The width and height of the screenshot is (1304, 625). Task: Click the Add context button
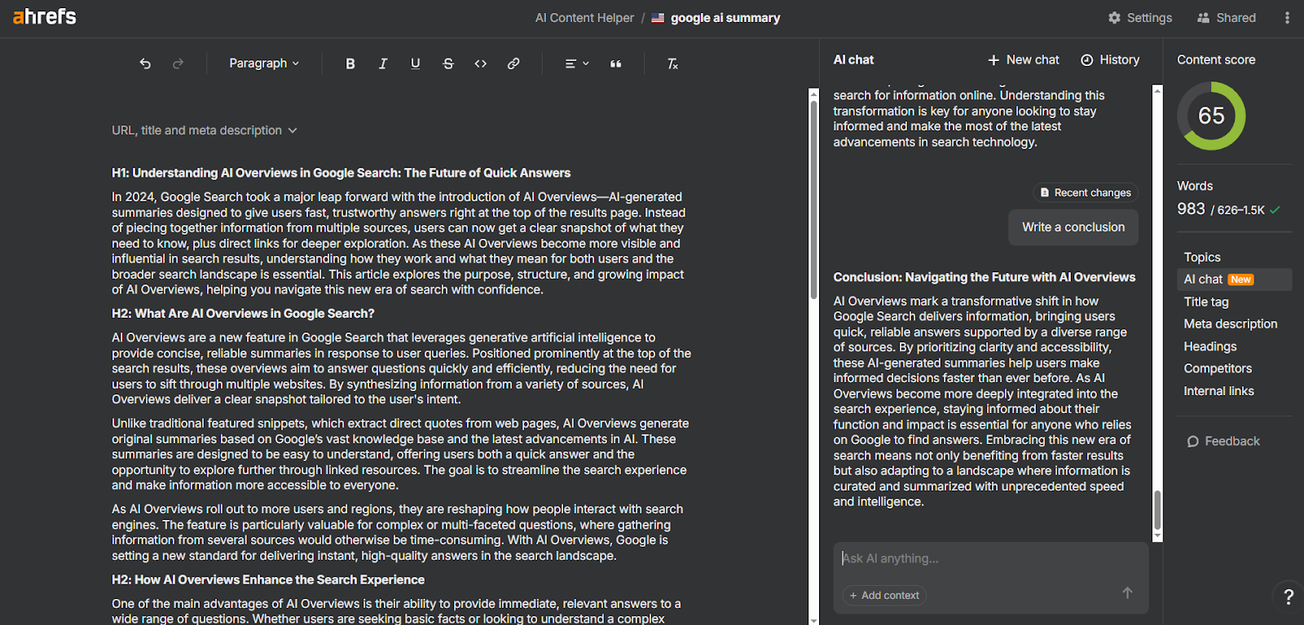884,596
